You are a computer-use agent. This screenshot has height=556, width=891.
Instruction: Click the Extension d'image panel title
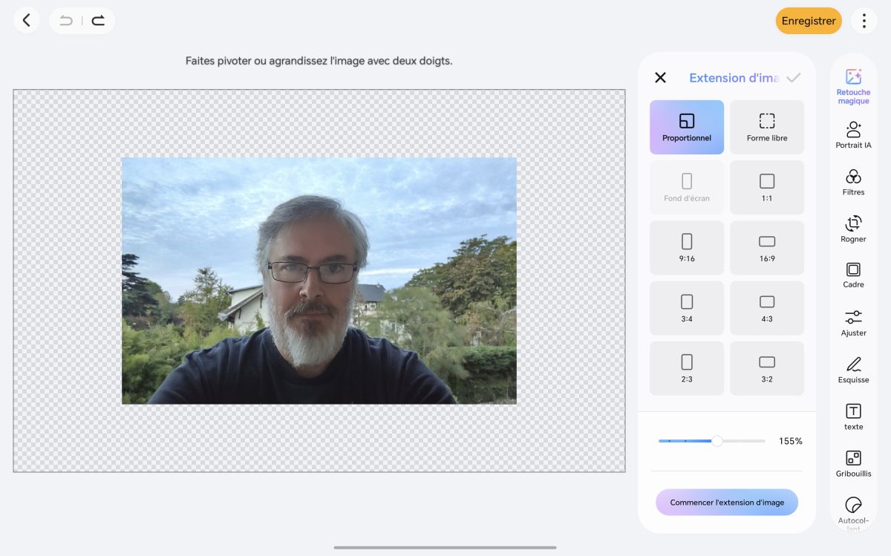click(734, 78)
